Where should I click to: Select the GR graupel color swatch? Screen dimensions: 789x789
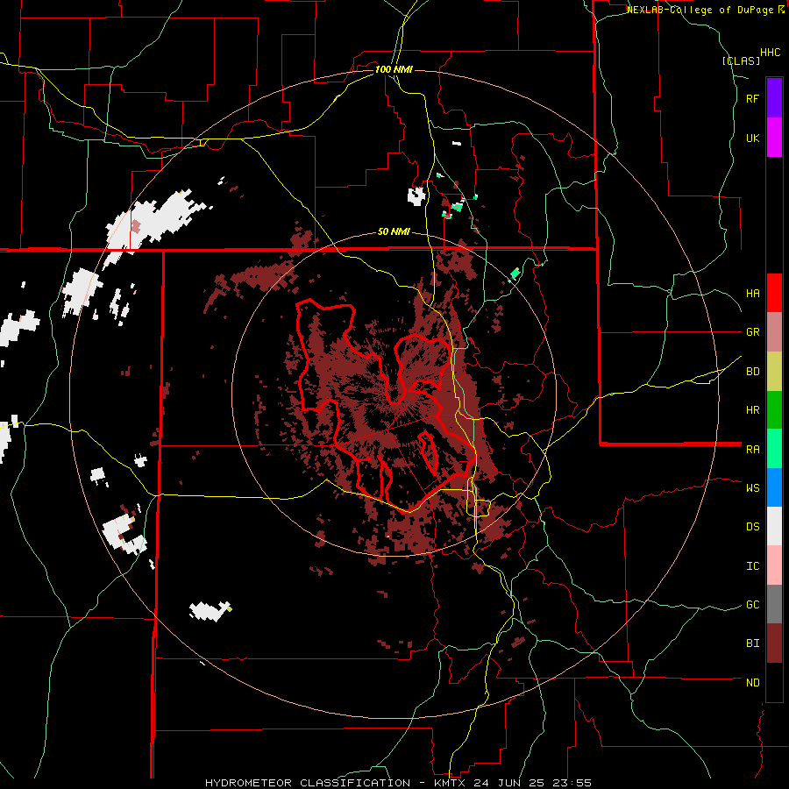tap(774, 332)
